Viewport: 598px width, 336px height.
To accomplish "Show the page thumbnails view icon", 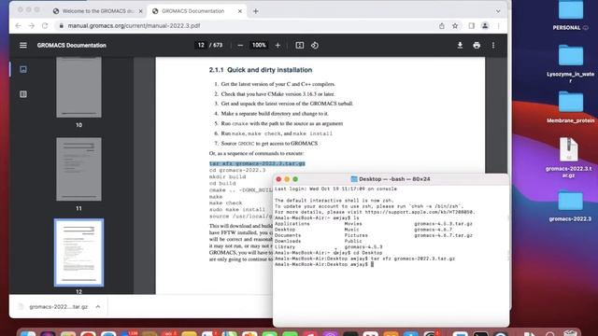I will [x=23, y=69].
